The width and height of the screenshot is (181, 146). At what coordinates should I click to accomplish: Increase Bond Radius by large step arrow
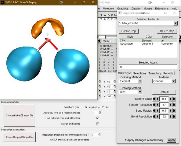(174, 111)
